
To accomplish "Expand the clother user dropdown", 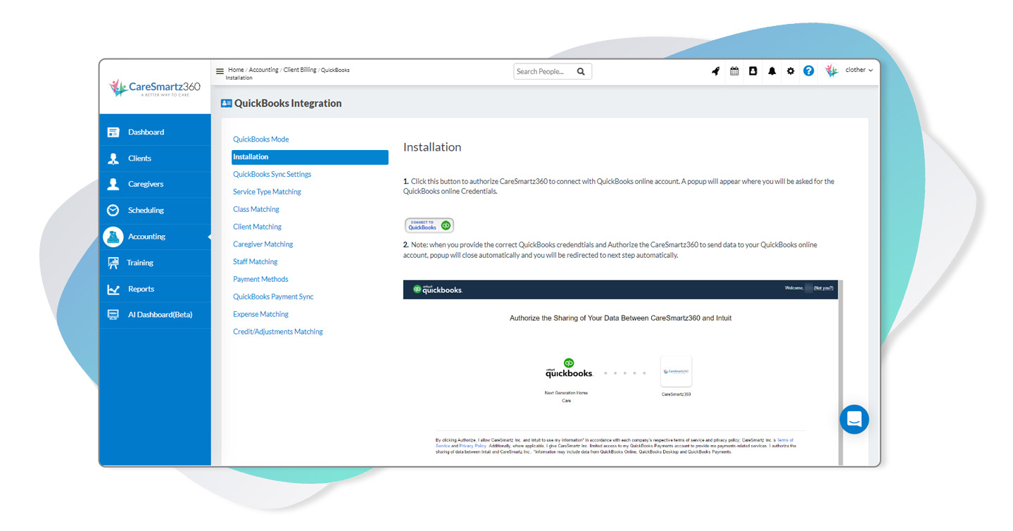I will coord(858,70).
